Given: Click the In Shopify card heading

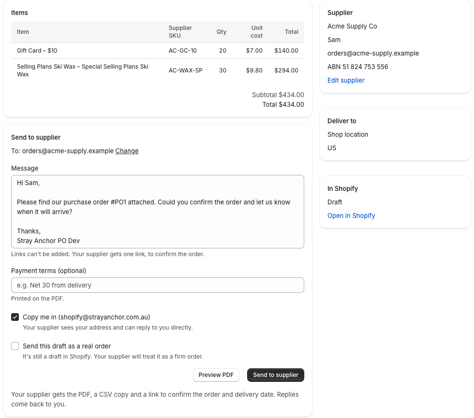Looking at the screenshot, I should 342,189.
